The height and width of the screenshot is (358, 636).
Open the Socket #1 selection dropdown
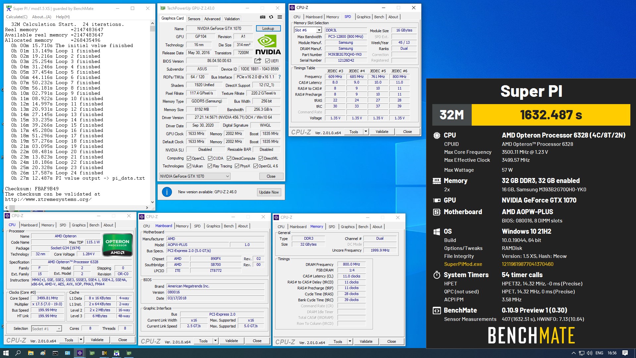click(x=47, y=329)
